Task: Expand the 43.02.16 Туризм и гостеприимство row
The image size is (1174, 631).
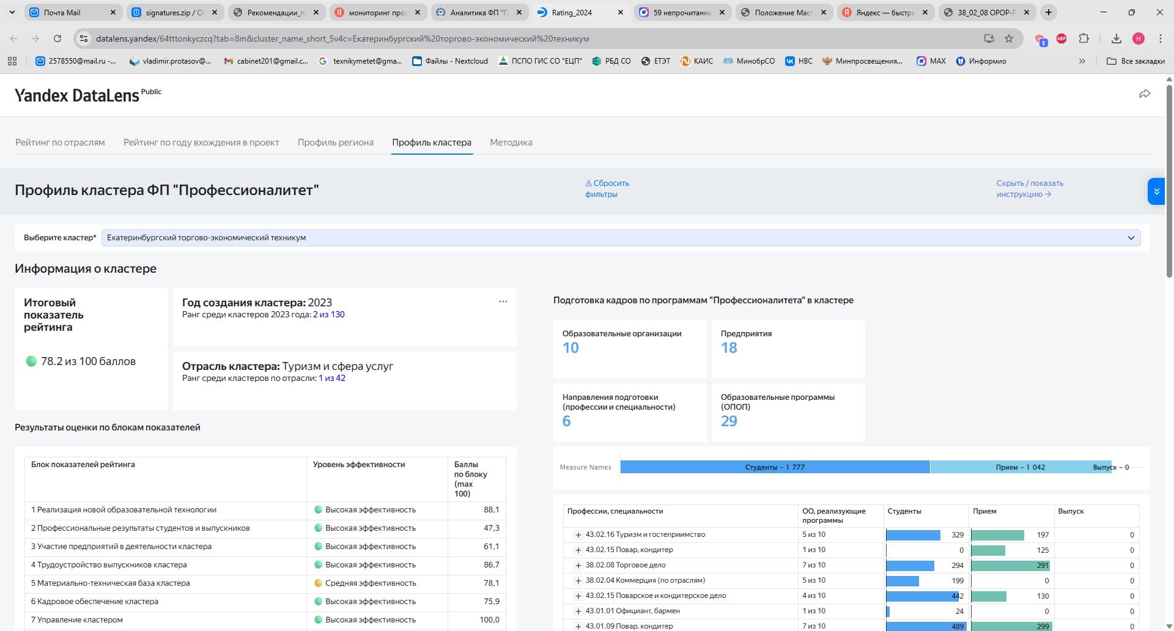Action: coord(578,535)
